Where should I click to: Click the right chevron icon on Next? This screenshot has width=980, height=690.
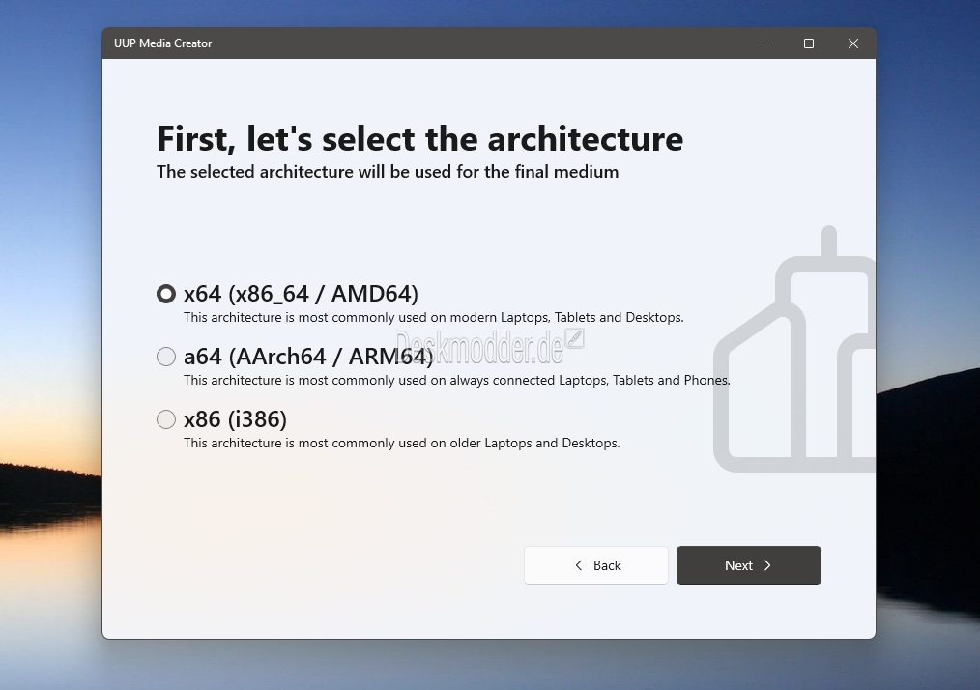(767, 565)
